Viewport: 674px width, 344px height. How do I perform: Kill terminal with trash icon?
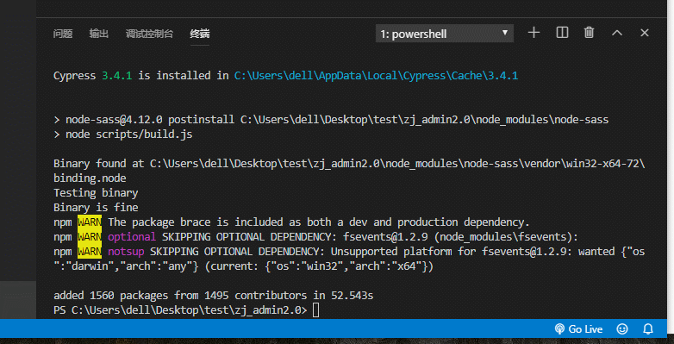(589, 33)
